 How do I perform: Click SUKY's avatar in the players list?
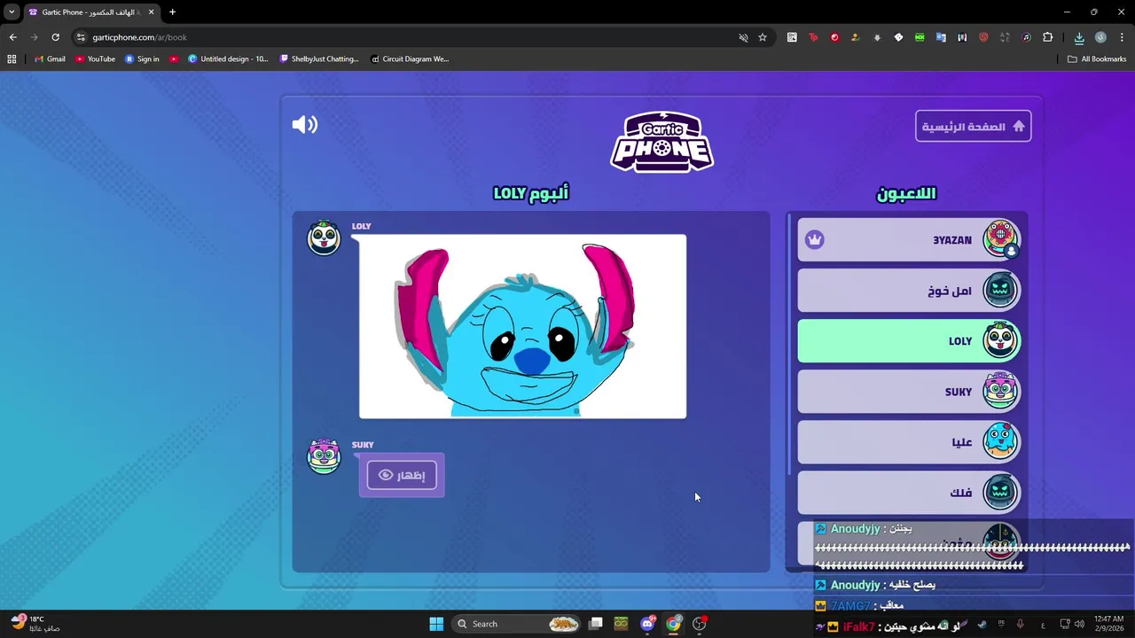point(1000,391)
